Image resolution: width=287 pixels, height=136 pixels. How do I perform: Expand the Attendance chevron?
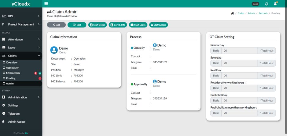point(39,39)
